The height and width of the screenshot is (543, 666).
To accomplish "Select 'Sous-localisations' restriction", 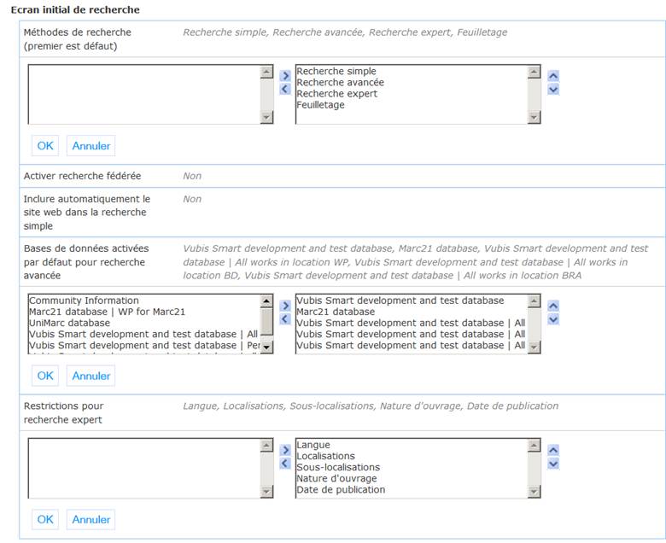I will click(x=338, y=467).
